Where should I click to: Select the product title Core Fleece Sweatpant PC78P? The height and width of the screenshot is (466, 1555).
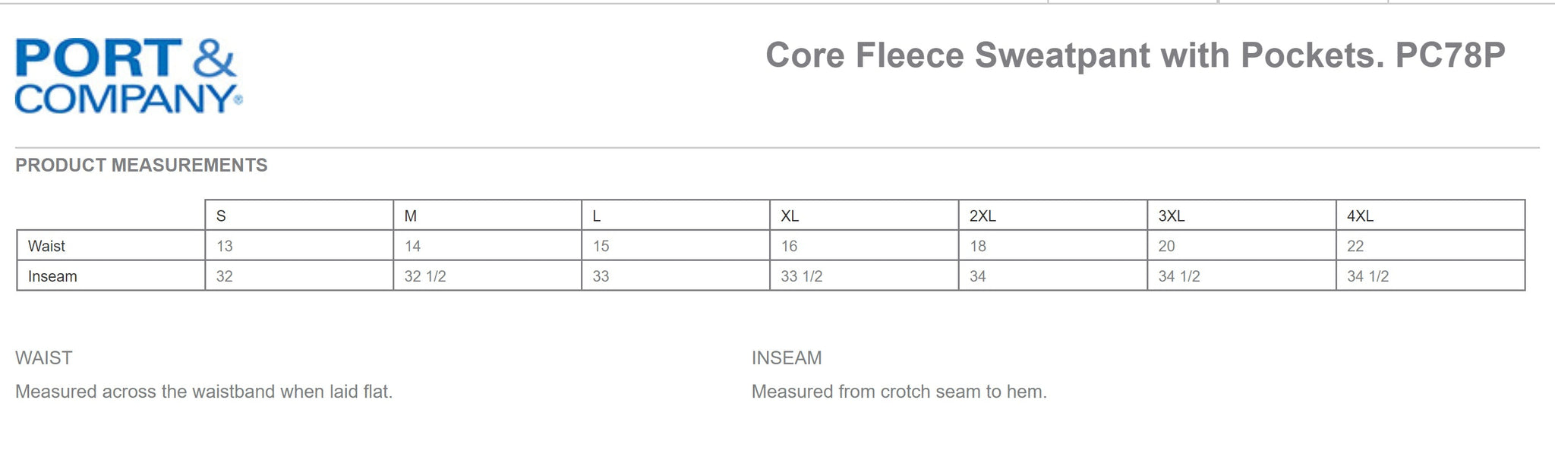pos(1135,55)
